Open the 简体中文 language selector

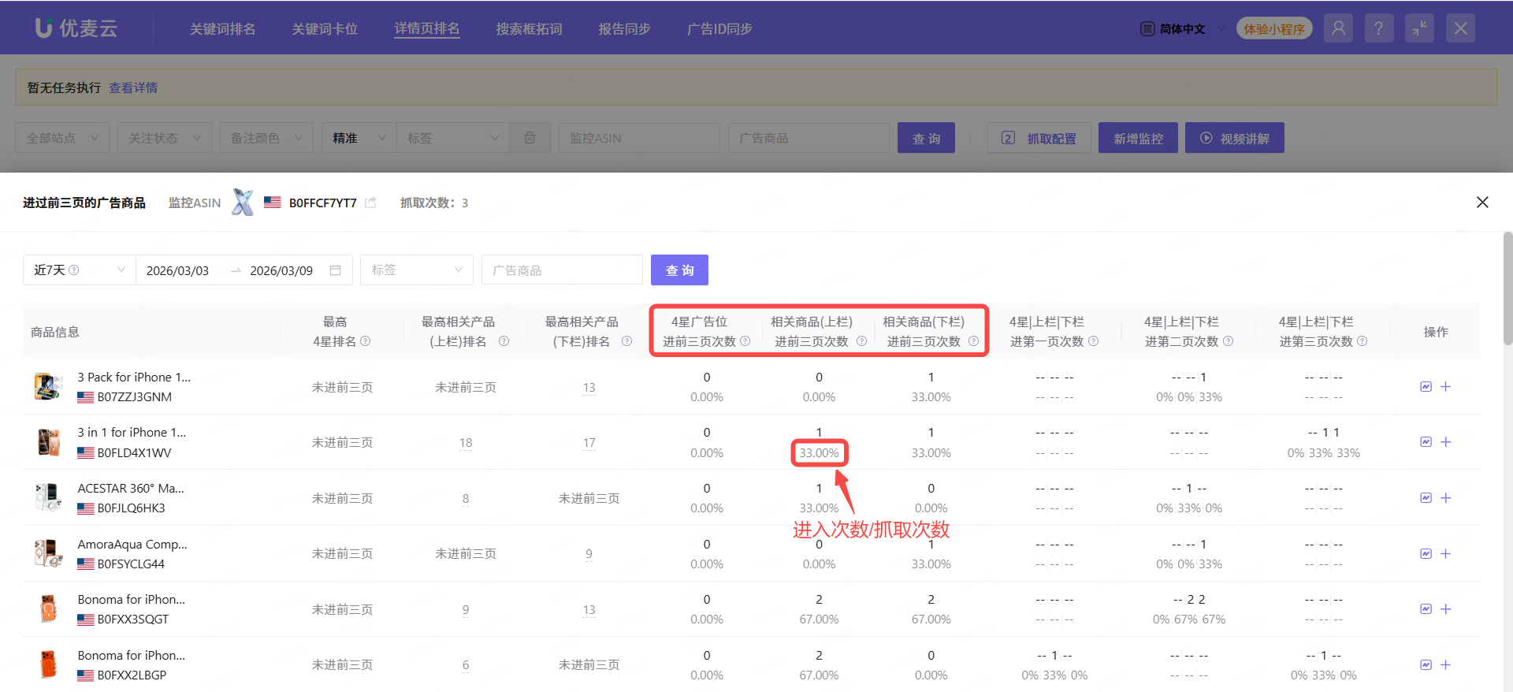click(1182, 29)
